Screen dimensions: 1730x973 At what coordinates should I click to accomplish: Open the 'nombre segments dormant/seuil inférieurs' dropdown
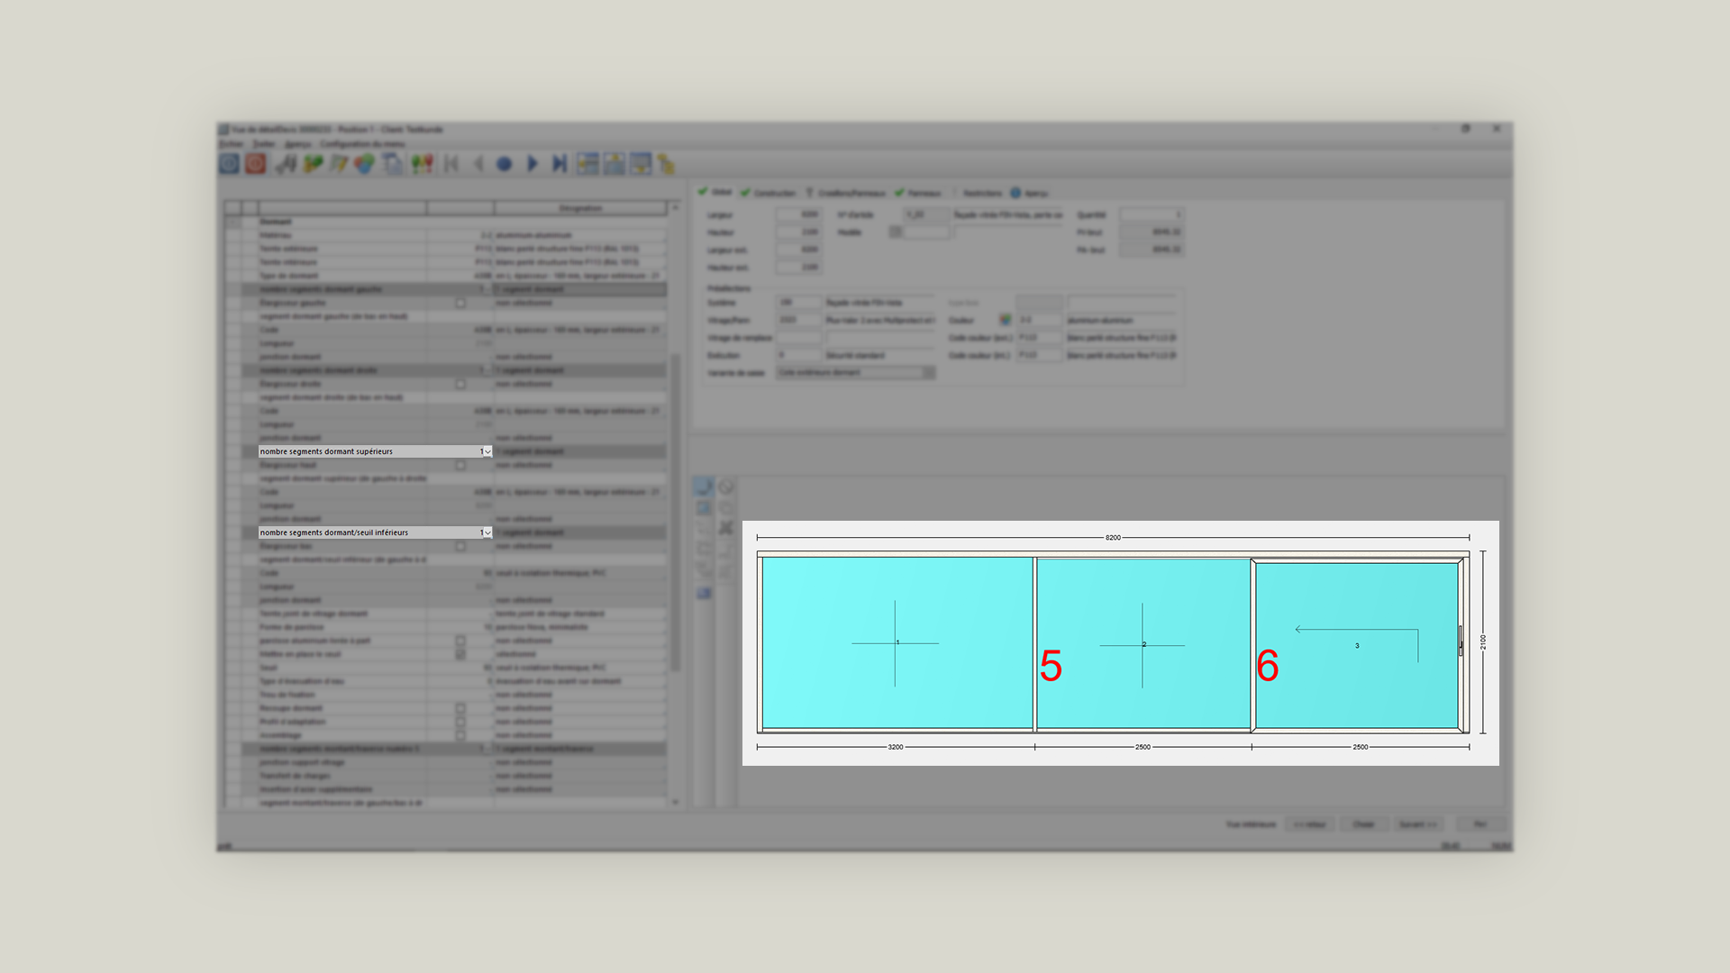point(487,532)
